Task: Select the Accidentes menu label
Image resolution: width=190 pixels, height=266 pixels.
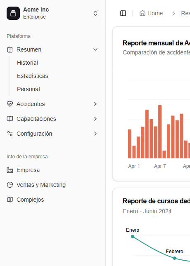Action: 31,104
